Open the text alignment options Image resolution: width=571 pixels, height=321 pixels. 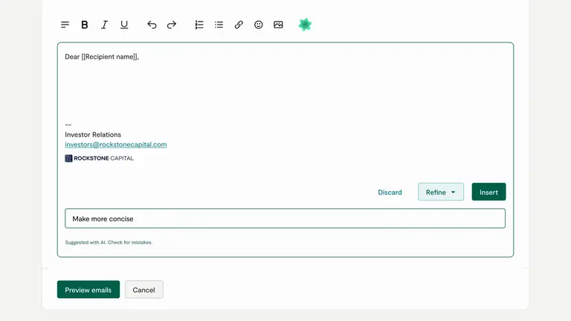coord(65,25)
